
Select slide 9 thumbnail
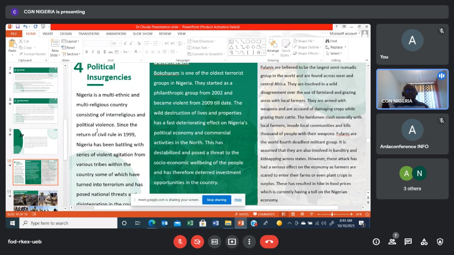(x=35, y=142)
